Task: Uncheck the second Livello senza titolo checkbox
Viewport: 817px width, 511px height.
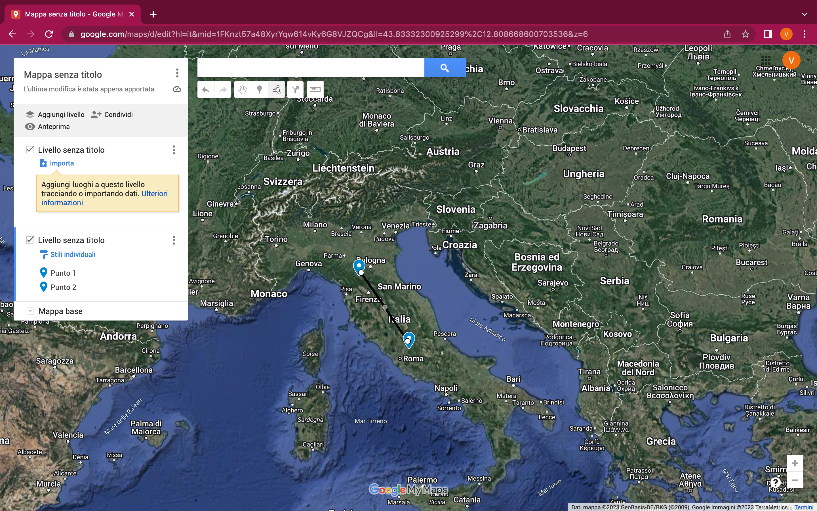Action: (x=30, y=240)
